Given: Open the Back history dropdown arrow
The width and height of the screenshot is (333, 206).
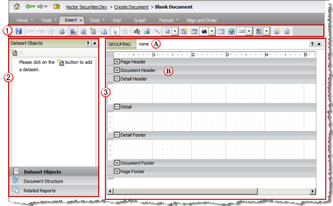Looking at the screenshot, I should (x=34, y=7).
